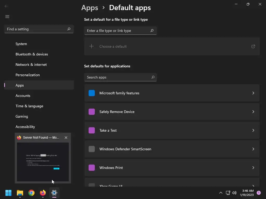Click the external link icon beside Choose a default

tap(253, 46)
